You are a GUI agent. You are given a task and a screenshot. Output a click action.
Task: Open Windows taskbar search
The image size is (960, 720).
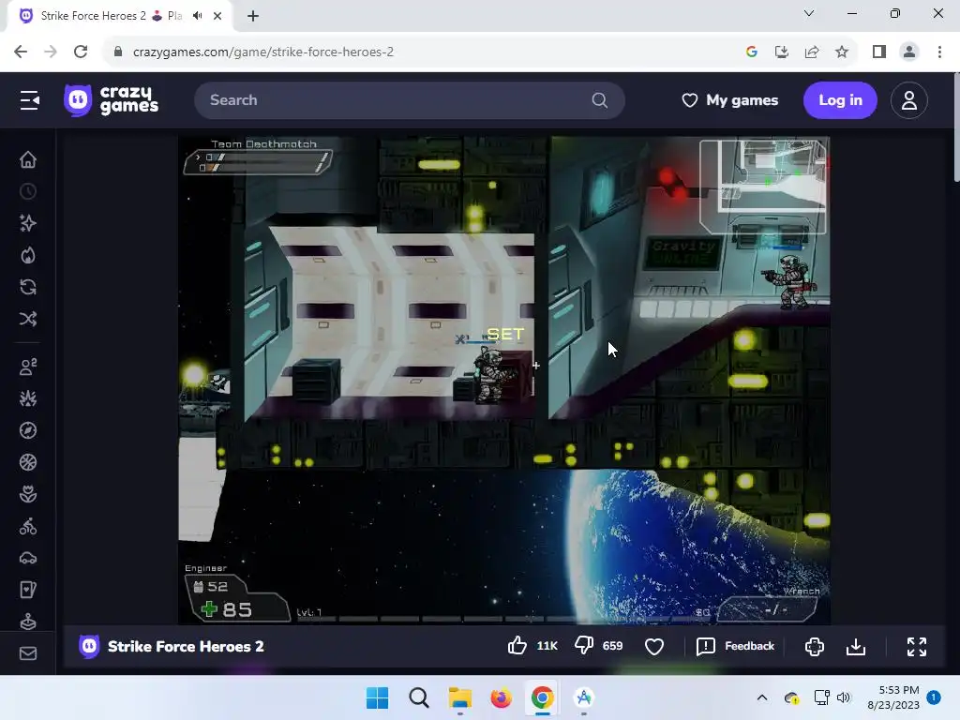[419, 697]
